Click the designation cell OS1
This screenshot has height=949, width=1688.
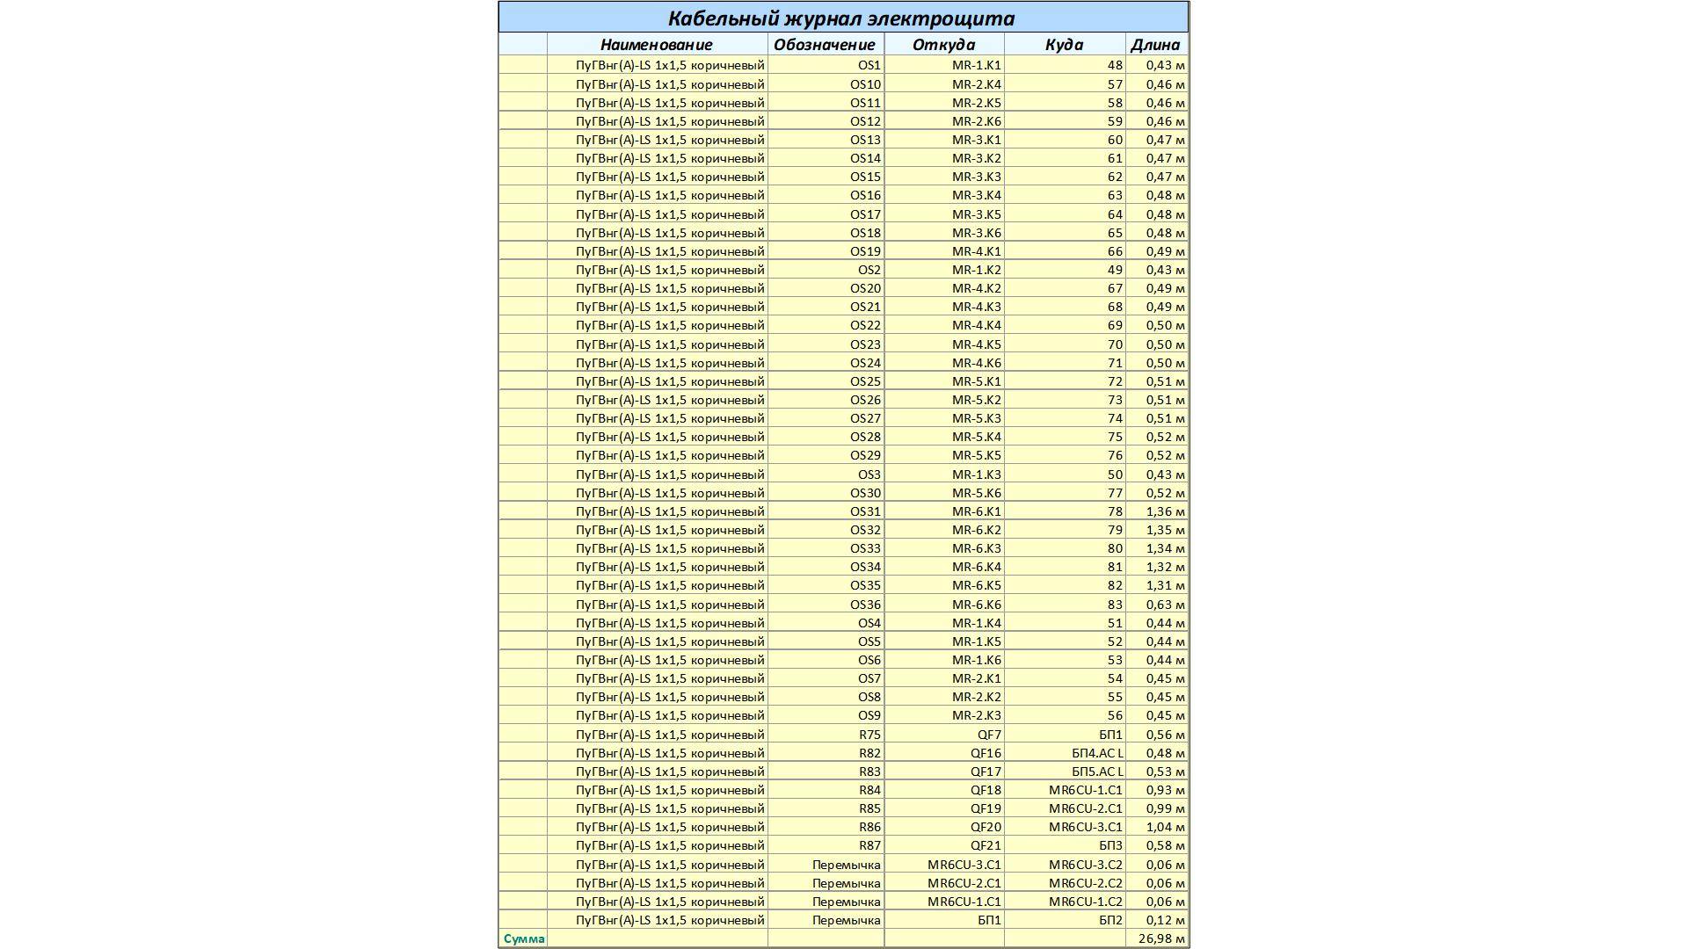click(869, 65)
